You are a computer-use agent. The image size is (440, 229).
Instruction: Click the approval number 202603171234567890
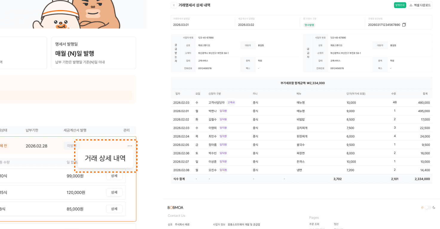point(384,25)
